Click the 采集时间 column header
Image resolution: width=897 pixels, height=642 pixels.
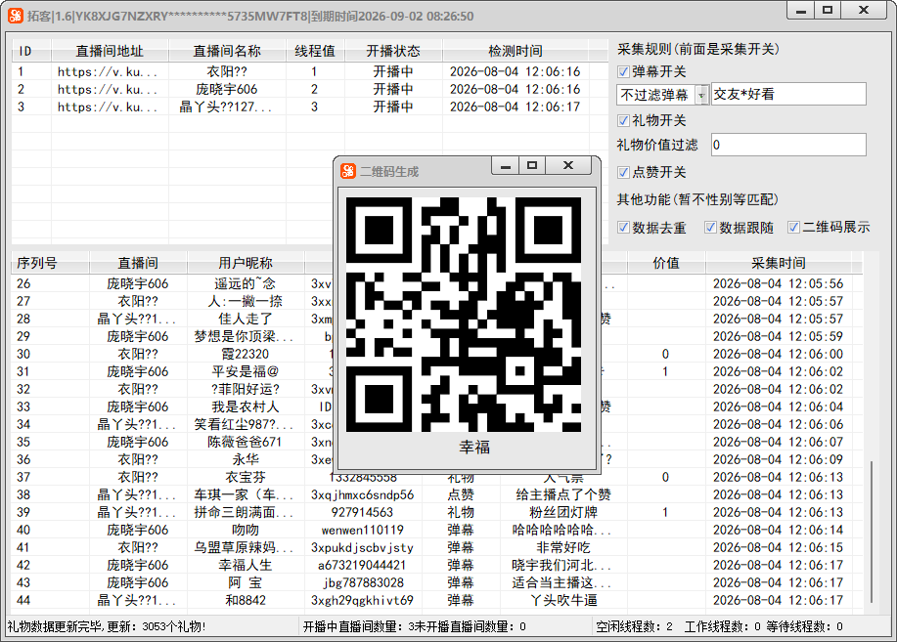click(x=779, y=263)
